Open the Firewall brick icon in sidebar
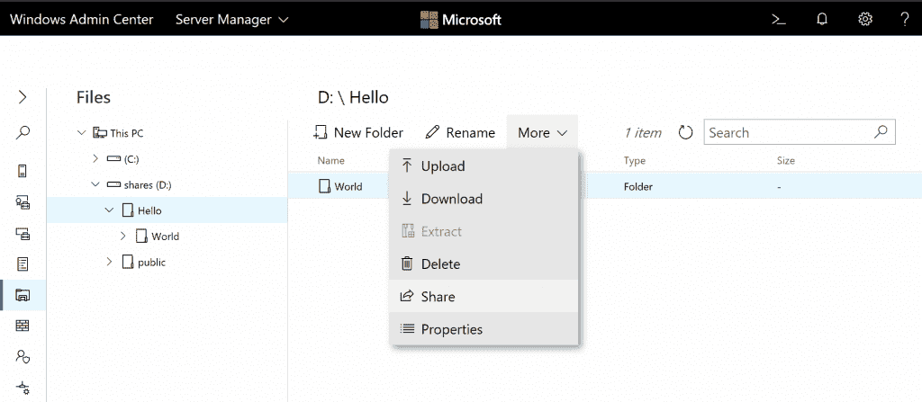The height and width of the screenshot is (402, 922). point(23,326)
